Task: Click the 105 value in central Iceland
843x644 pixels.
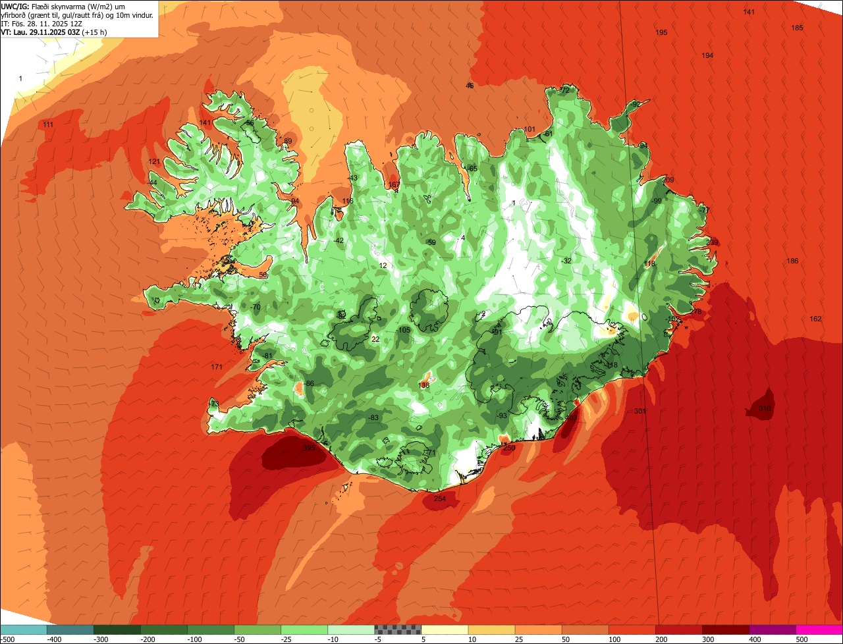Action: (404, 331)
